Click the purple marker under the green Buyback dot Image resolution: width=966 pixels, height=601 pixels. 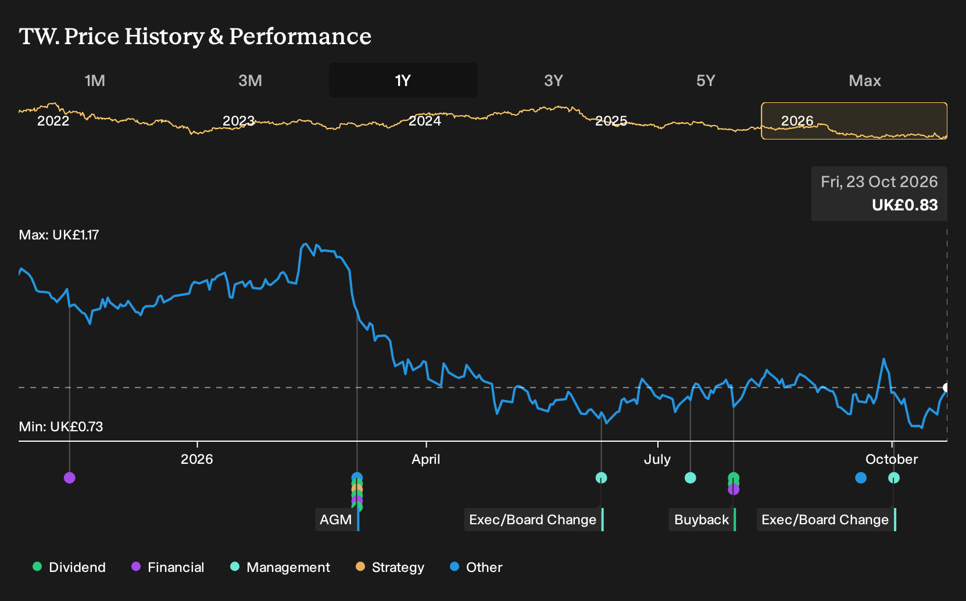click(x=734, y=490)
